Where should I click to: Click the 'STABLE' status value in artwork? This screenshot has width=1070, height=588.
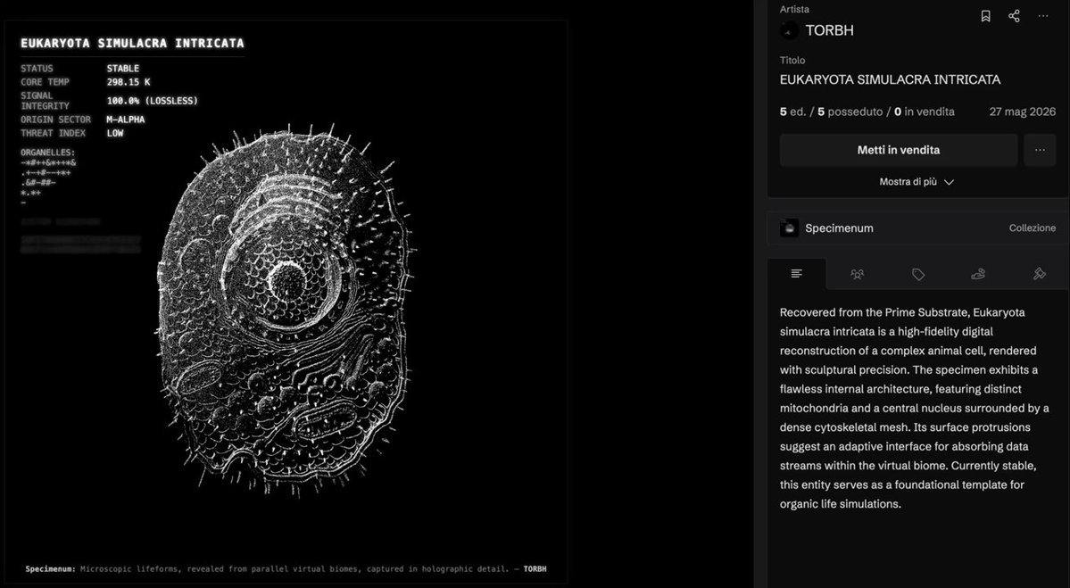point(123,68)
